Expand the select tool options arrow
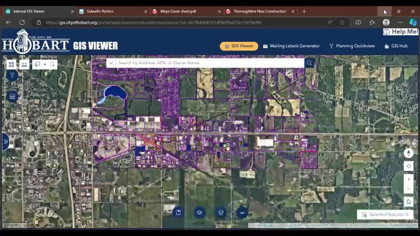The height and width of the screenshot is (236, 420). pos(45,64)
